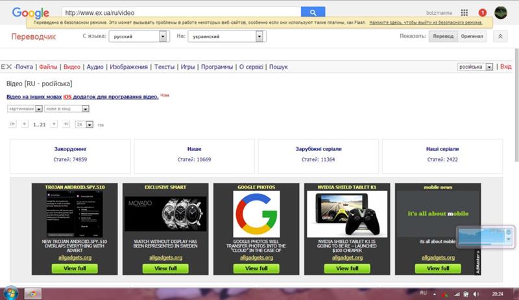
Task: Open the items-per-page dropdown (24)
Action: click(84, 124)
